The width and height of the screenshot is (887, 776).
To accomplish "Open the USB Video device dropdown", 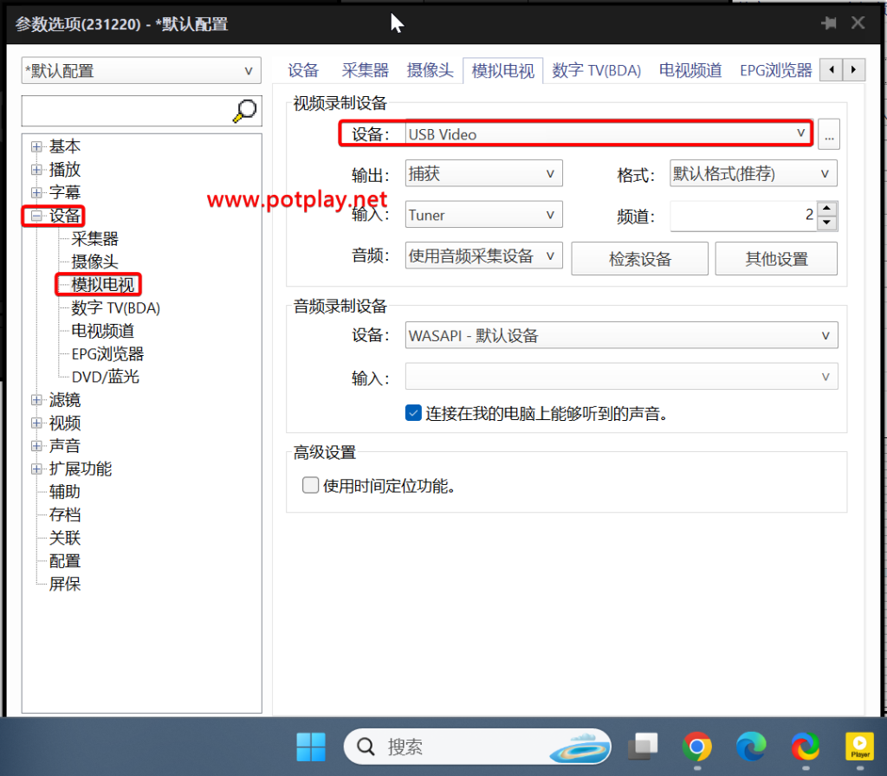I will point(608,134).
